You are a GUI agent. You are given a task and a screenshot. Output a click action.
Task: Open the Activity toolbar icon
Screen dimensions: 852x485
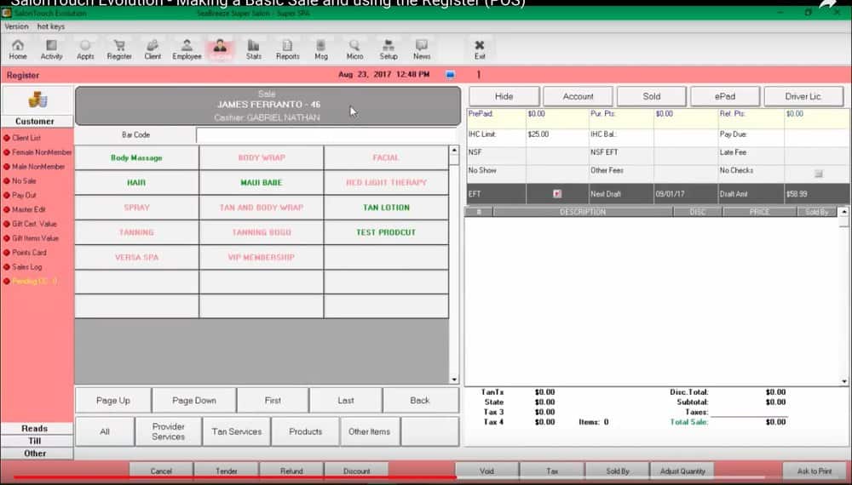tap(52, 48)
